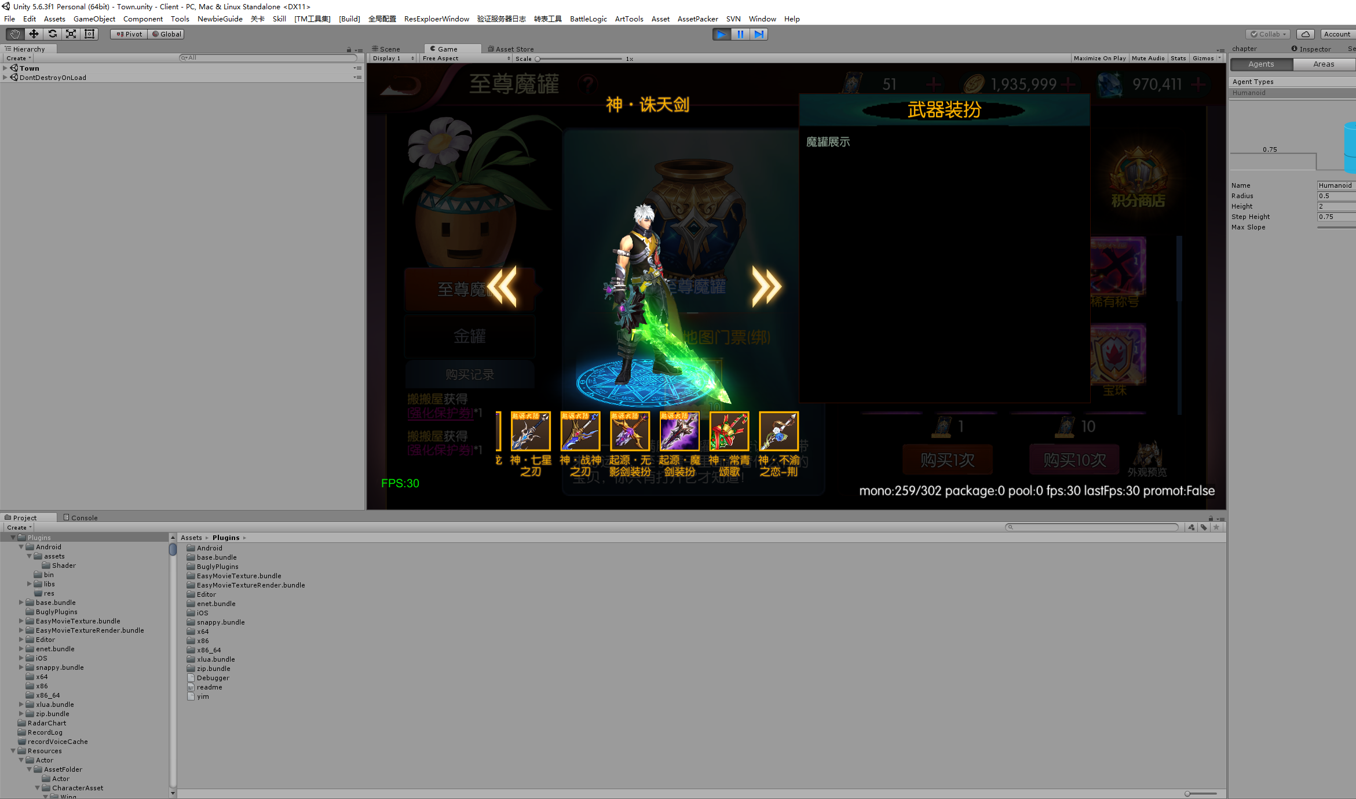The height and width of the screenshot is (799, 1356).
Task: Expand the Town scene in Hierarchy
Action: click(5, 68)
